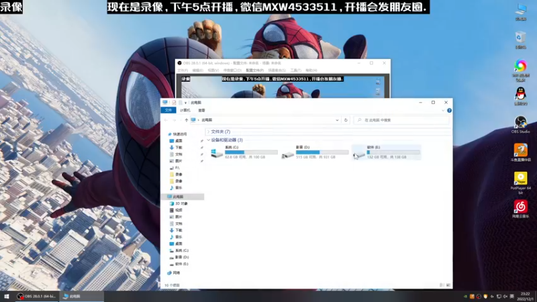The width and height of the screenshot is (537, 302).
Task: Switch to large icons view in status bar
Action: 448,285
